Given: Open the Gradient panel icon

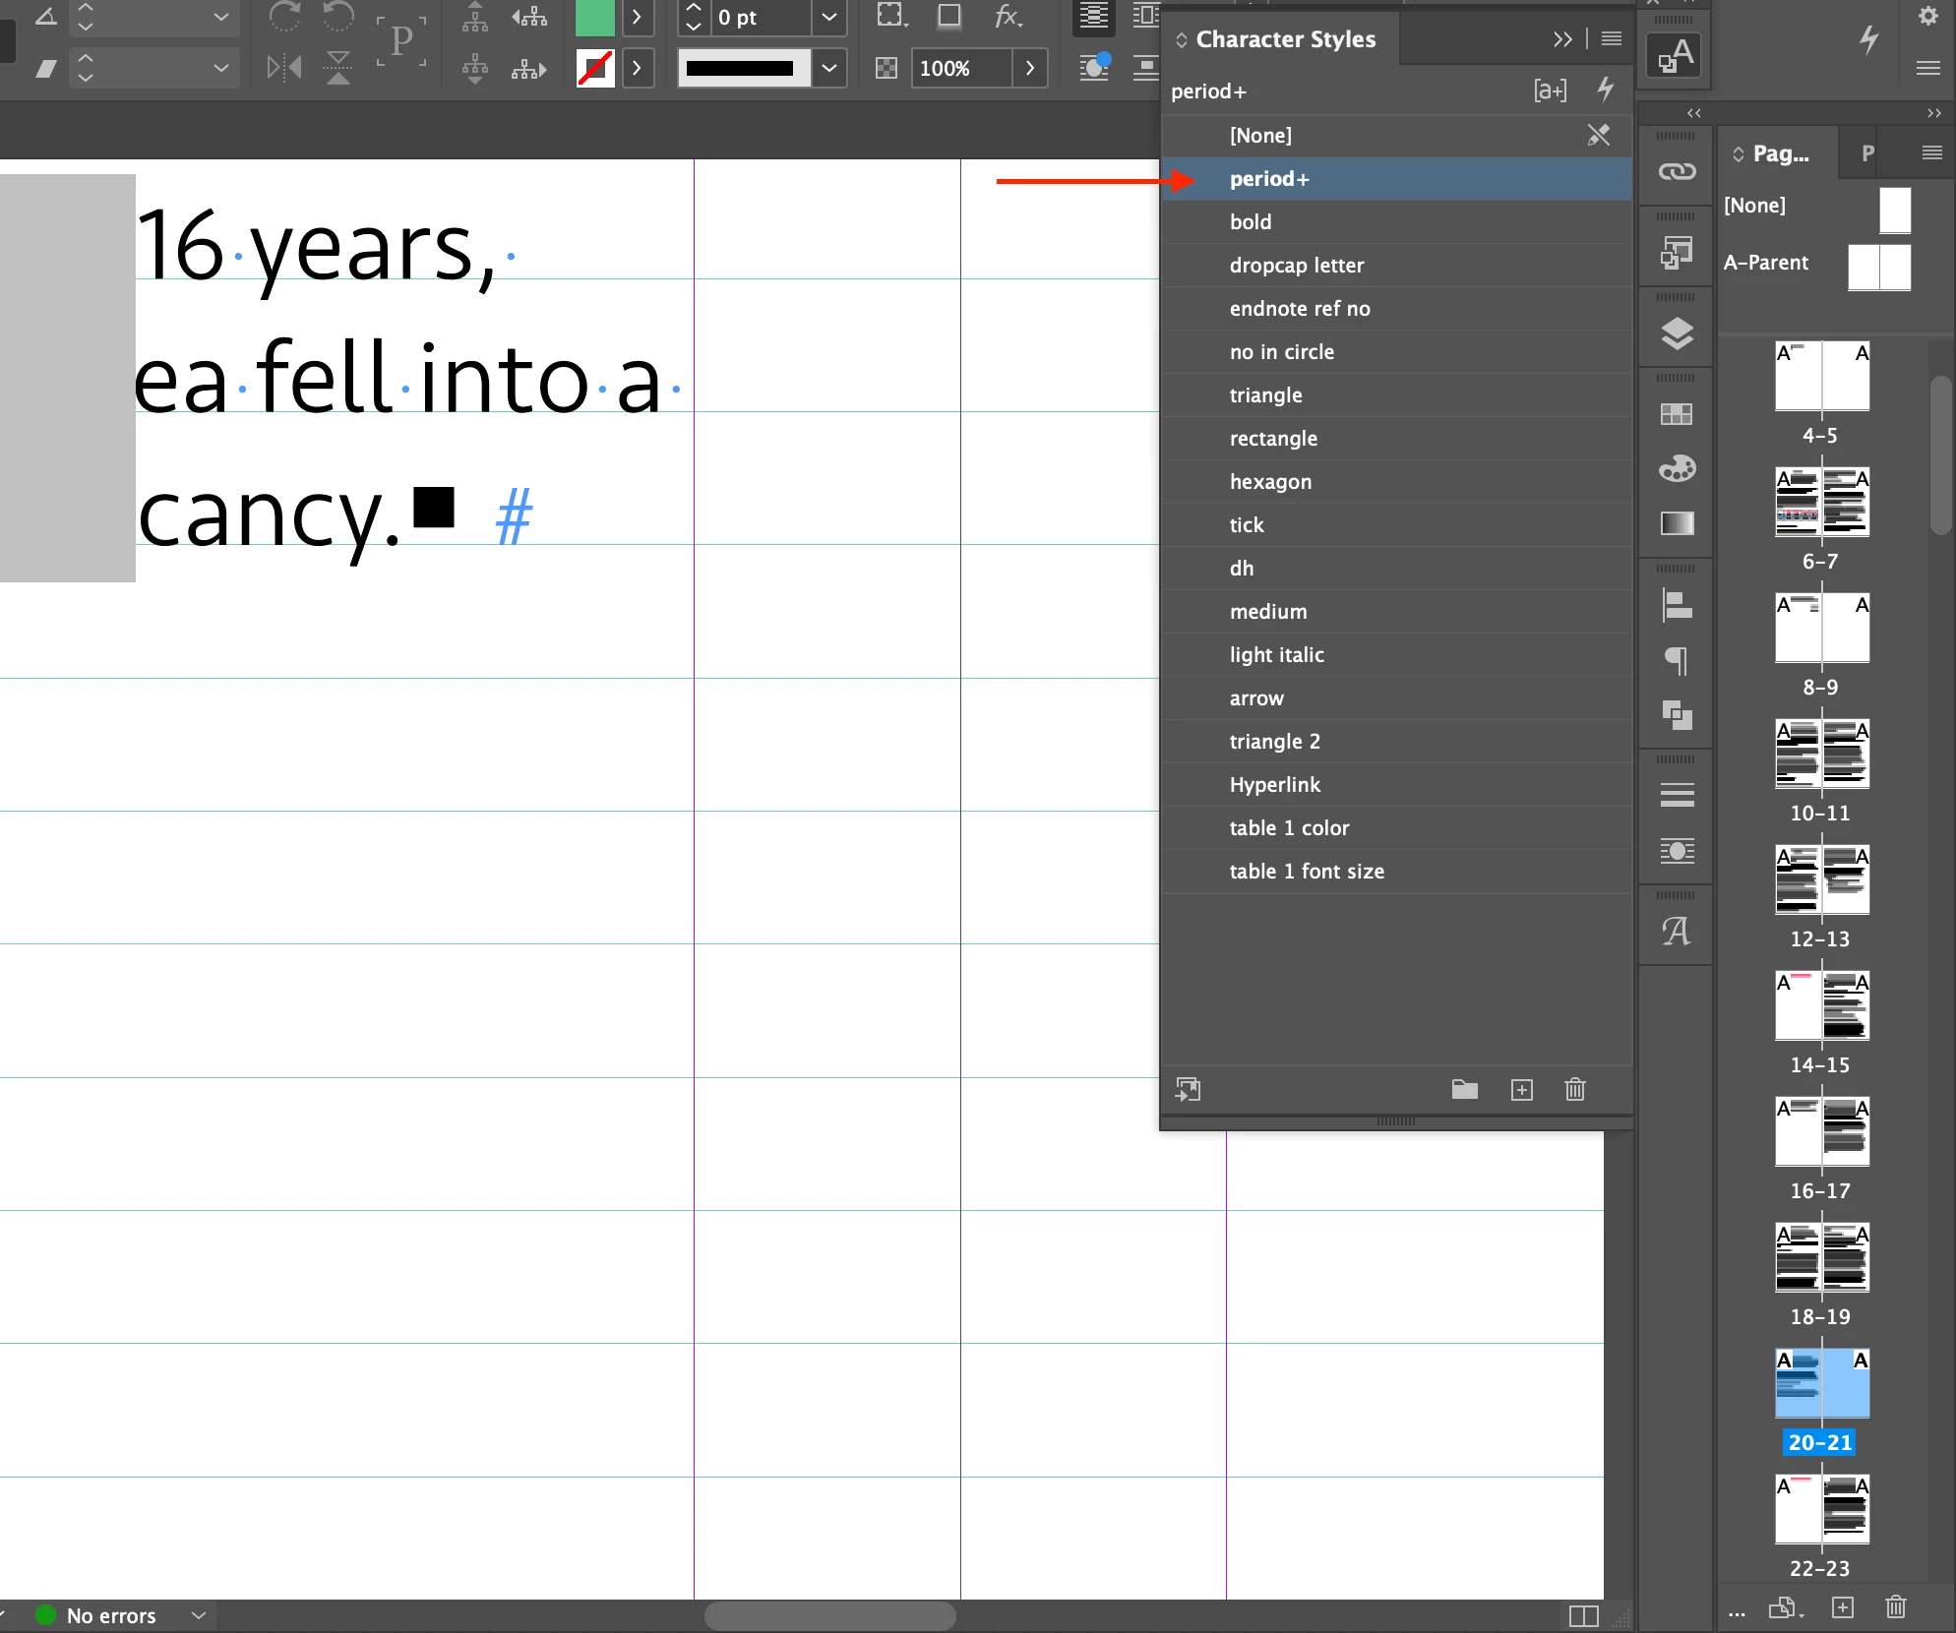Looking at the screenshot, I should 1677,523.
